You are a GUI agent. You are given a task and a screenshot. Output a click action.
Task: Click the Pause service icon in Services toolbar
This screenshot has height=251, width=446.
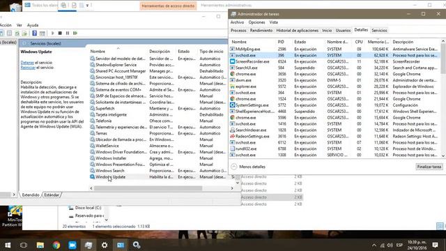tap(68, 33)
